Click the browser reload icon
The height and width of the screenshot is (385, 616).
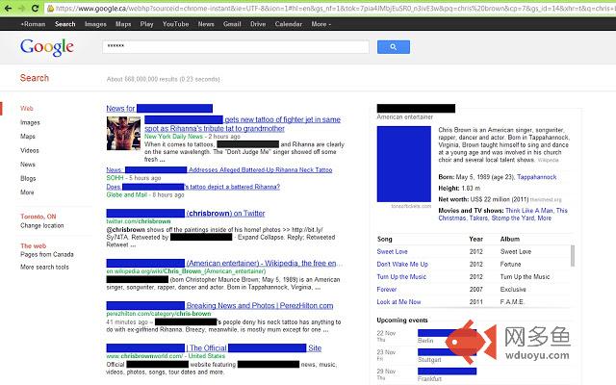pos(35,8)
